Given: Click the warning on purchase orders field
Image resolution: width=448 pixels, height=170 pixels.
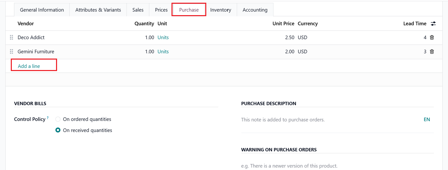Looking at the screenshot, I should point(324,166).
